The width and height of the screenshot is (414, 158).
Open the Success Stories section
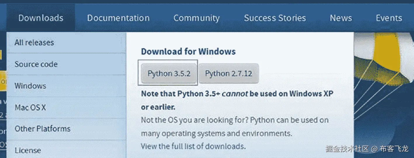[x=275, y=18]
